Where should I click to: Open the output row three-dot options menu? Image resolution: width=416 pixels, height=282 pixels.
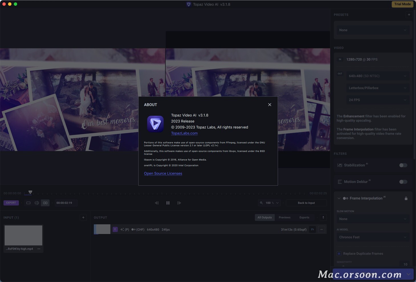tap(321, 229)
